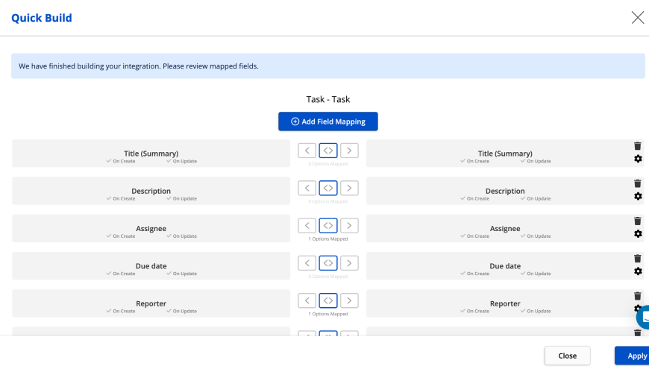Screen dimensions: 649x369
Task: Click trash icon for Assignee mapping
Action: pos(637,221)
